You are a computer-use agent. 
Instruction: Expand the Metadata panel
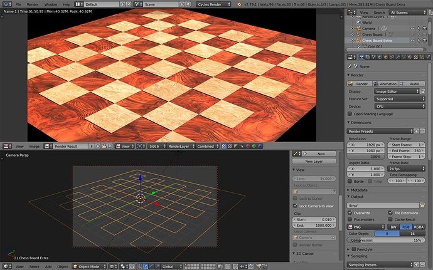[x=359, y=190]
